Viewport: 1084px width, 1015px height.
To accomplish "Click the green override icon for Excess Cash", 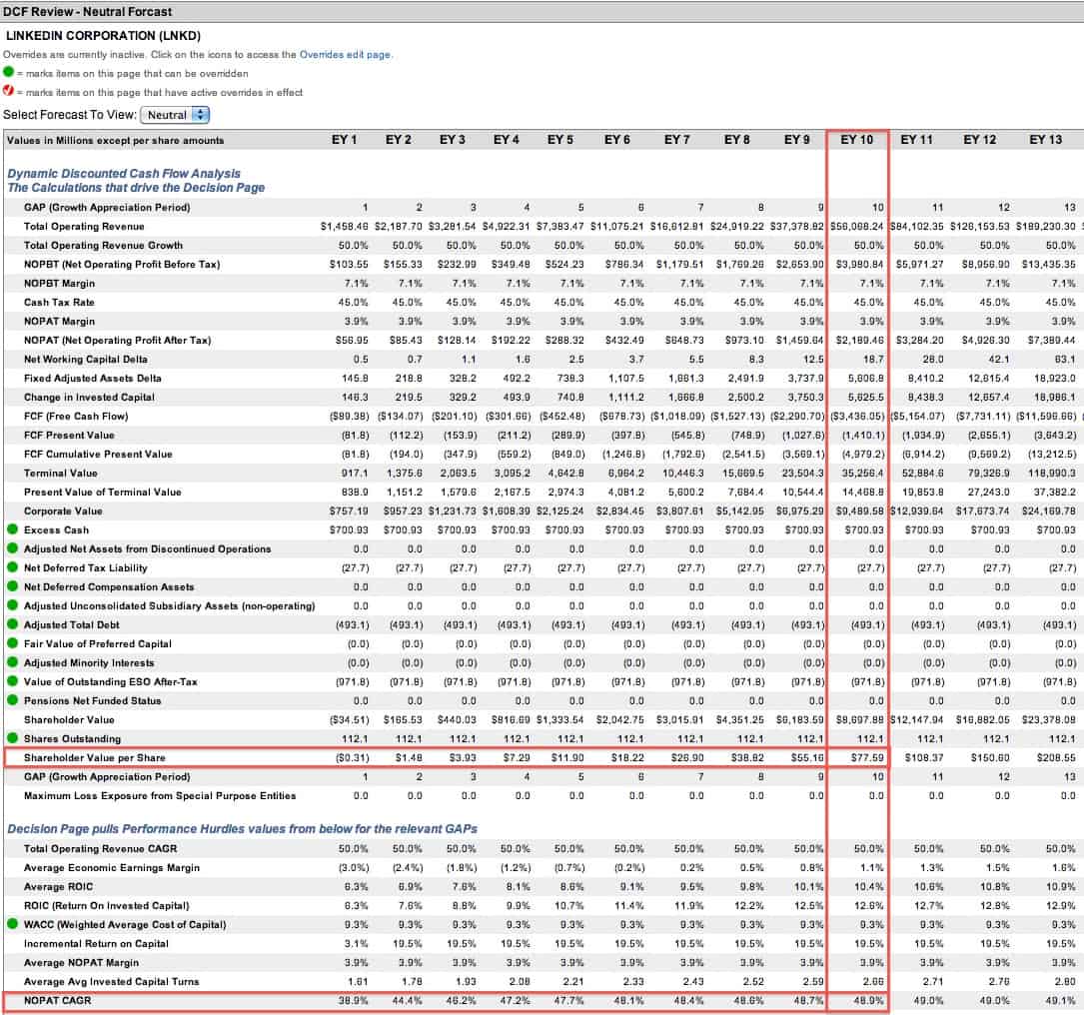I will (x=12, y=529).
